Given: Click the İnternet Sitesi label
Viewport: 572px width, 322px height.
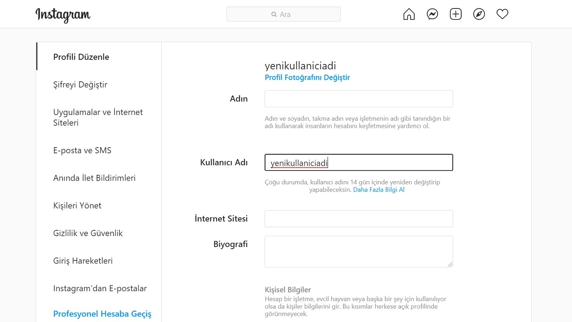Looking at the screenshot, I should tap(221, 219).
